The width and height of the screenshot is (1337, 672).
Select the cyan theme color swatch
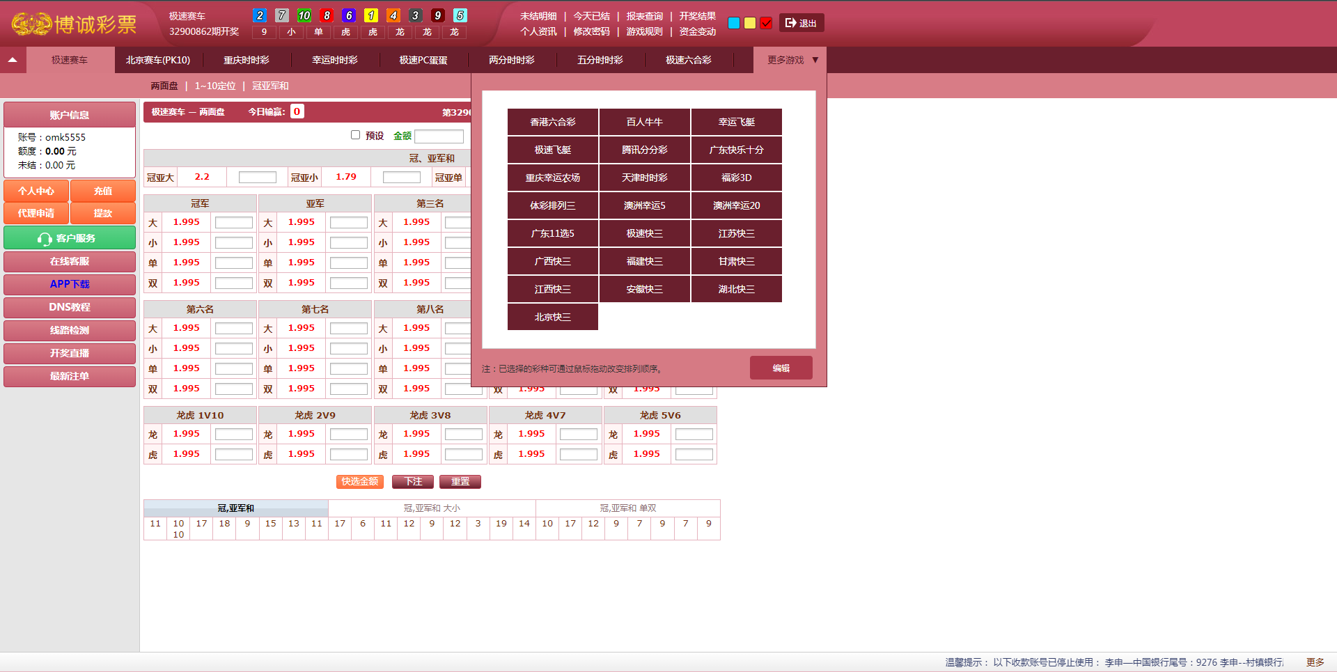pos(733,23)
